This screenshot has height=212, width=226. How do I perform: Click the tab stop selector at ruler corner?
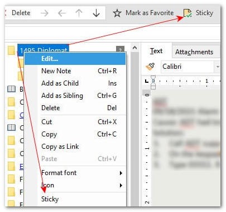(x=147, y=81)
